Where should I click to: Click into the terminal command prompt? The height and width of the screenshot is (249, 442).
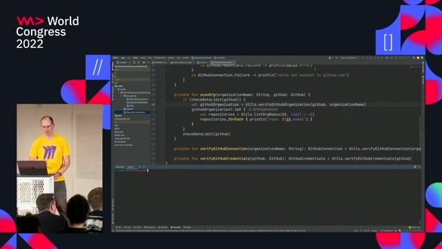coord(148,170)
